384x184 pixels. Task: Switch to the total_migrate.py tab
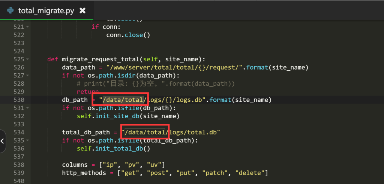[x=46, y=10]
